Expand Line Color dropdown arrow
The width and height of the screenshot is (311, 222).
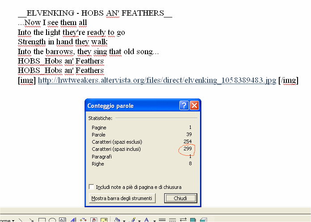pyautogui.click(x=140, y=221)
